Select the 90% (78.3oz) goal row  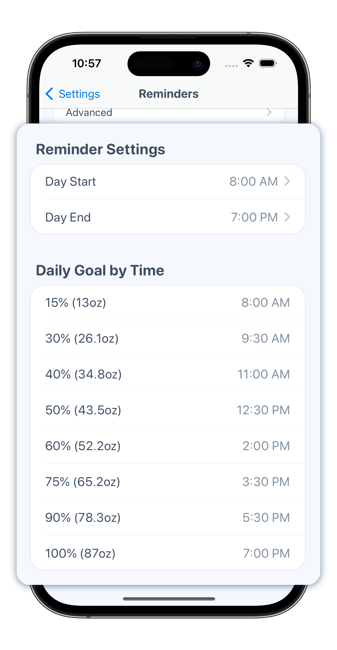(167, 518)
